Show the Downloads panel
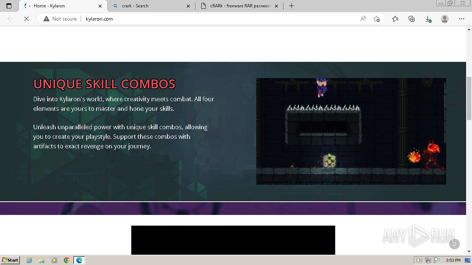472x265 pixels. pos(428,19)
